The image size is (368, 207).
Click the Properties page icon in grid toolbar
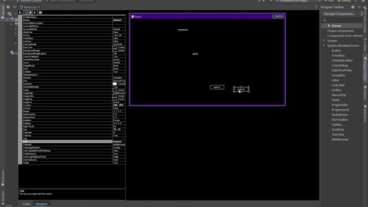click(30, 13)
